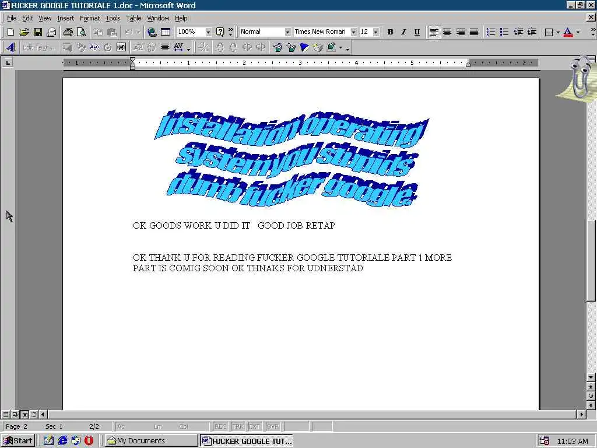Click the Open folder icon
This screenshot has width=597, height=448.
(x=24, y=32)
